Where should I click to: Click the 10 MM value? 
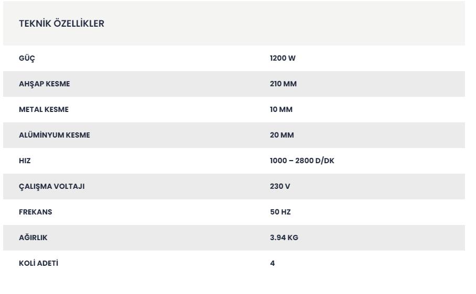[281, 109]
